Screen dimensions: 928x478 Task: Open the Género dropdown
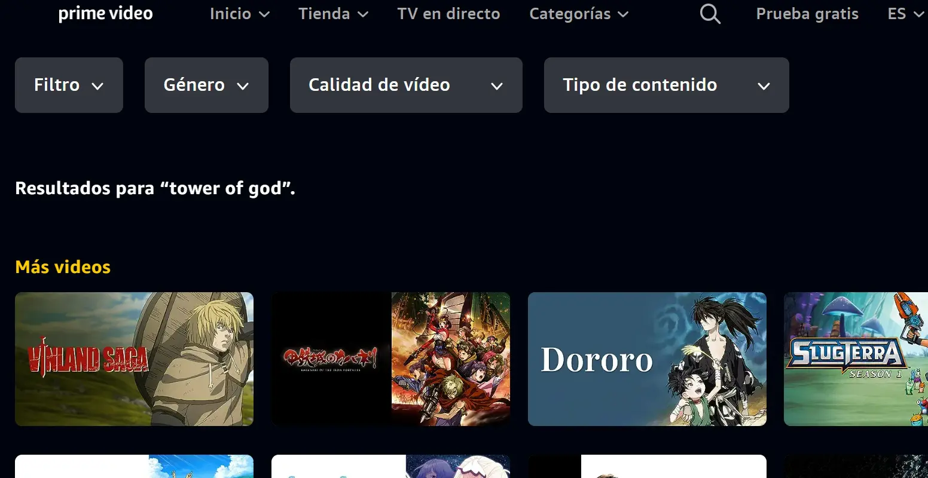[x=206, y=85]
